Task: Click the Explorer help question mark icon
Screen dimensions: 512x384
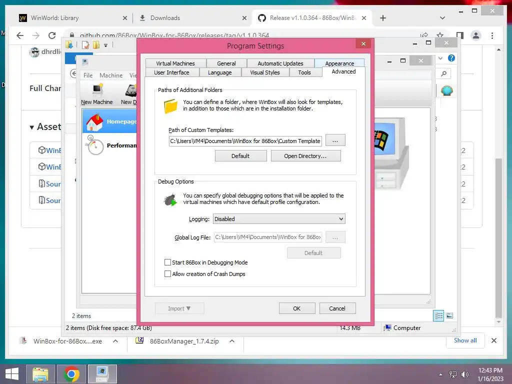Action: (x=451, y=58)
